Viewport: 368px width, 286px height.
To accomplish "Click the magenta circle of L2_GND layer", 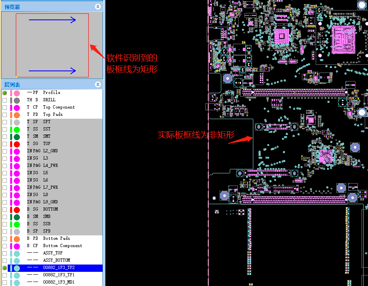I will point(17,152).
